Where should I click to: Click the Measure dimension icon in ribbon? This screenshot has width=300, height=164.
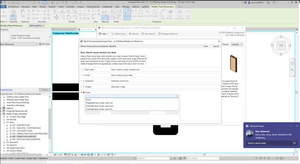tap(105, 17)
